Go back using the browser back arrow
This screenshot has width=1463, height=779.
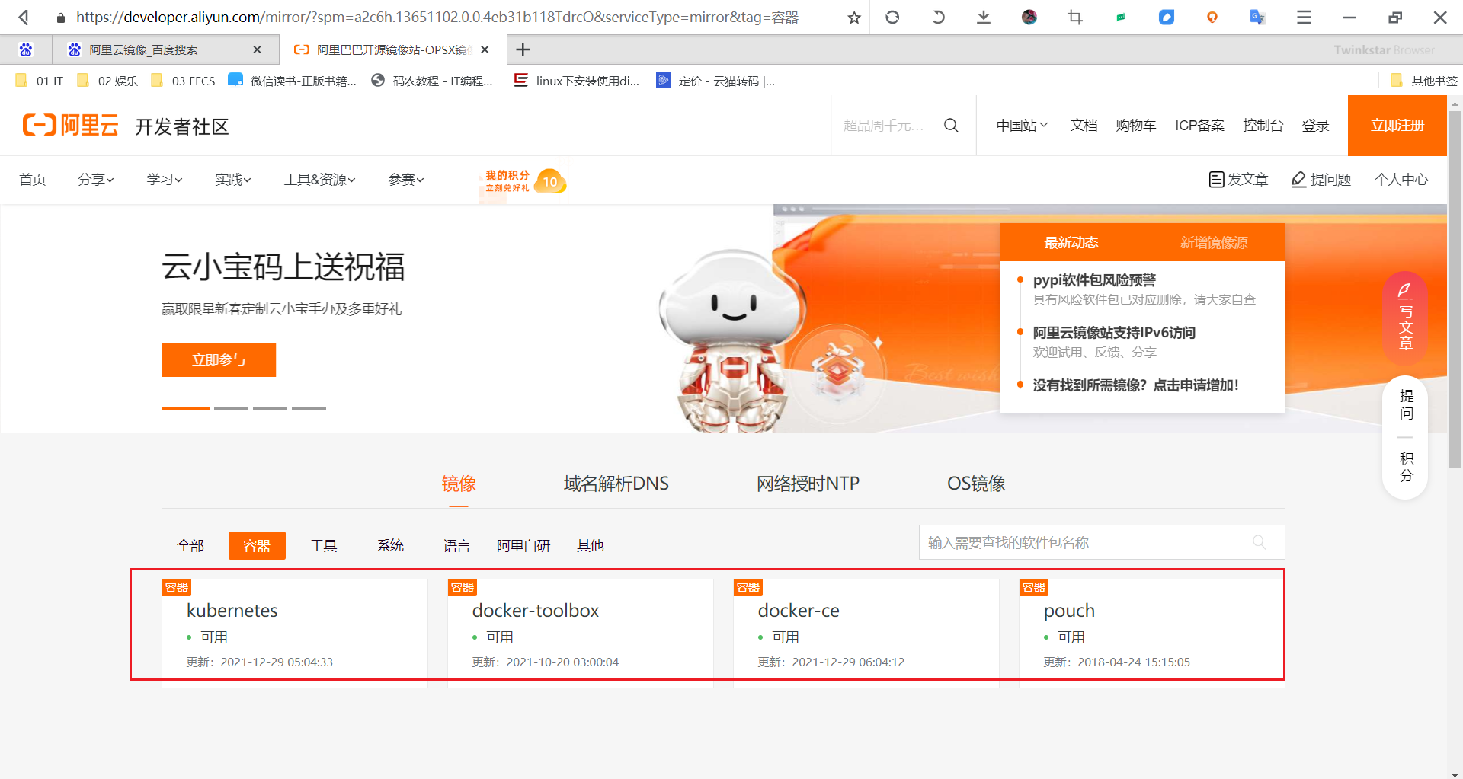[x=24, y=17]
